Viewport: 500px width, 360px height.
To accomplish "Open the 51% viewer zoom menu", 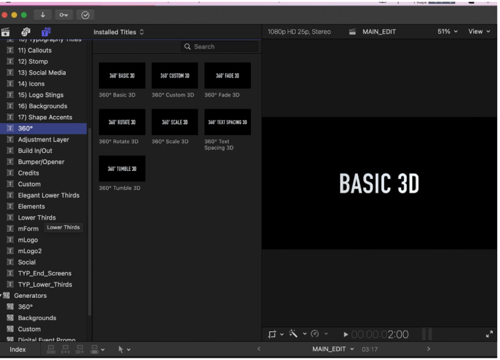I will (x=447, y=31).
